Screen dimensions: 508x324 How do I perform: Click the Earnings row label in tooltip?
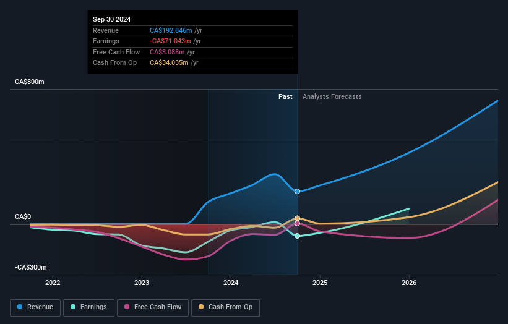[106, 41]
